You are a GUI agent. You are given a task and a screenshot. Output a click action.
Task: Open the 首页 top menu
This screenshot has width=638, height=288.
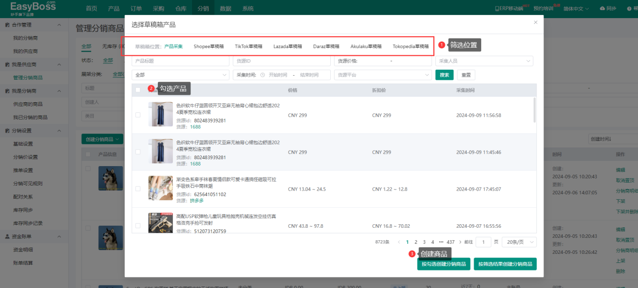coord(91,9)
